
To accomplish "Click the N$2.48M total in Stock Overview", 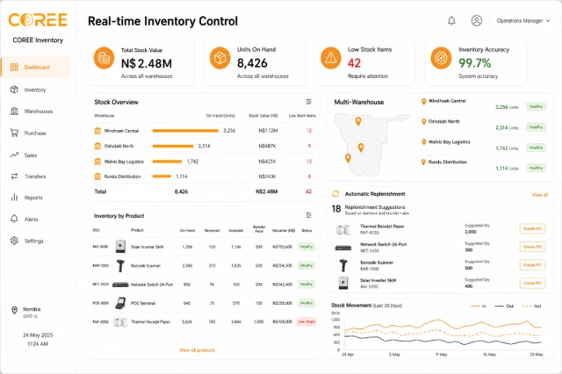I will (x=266, y=192).
